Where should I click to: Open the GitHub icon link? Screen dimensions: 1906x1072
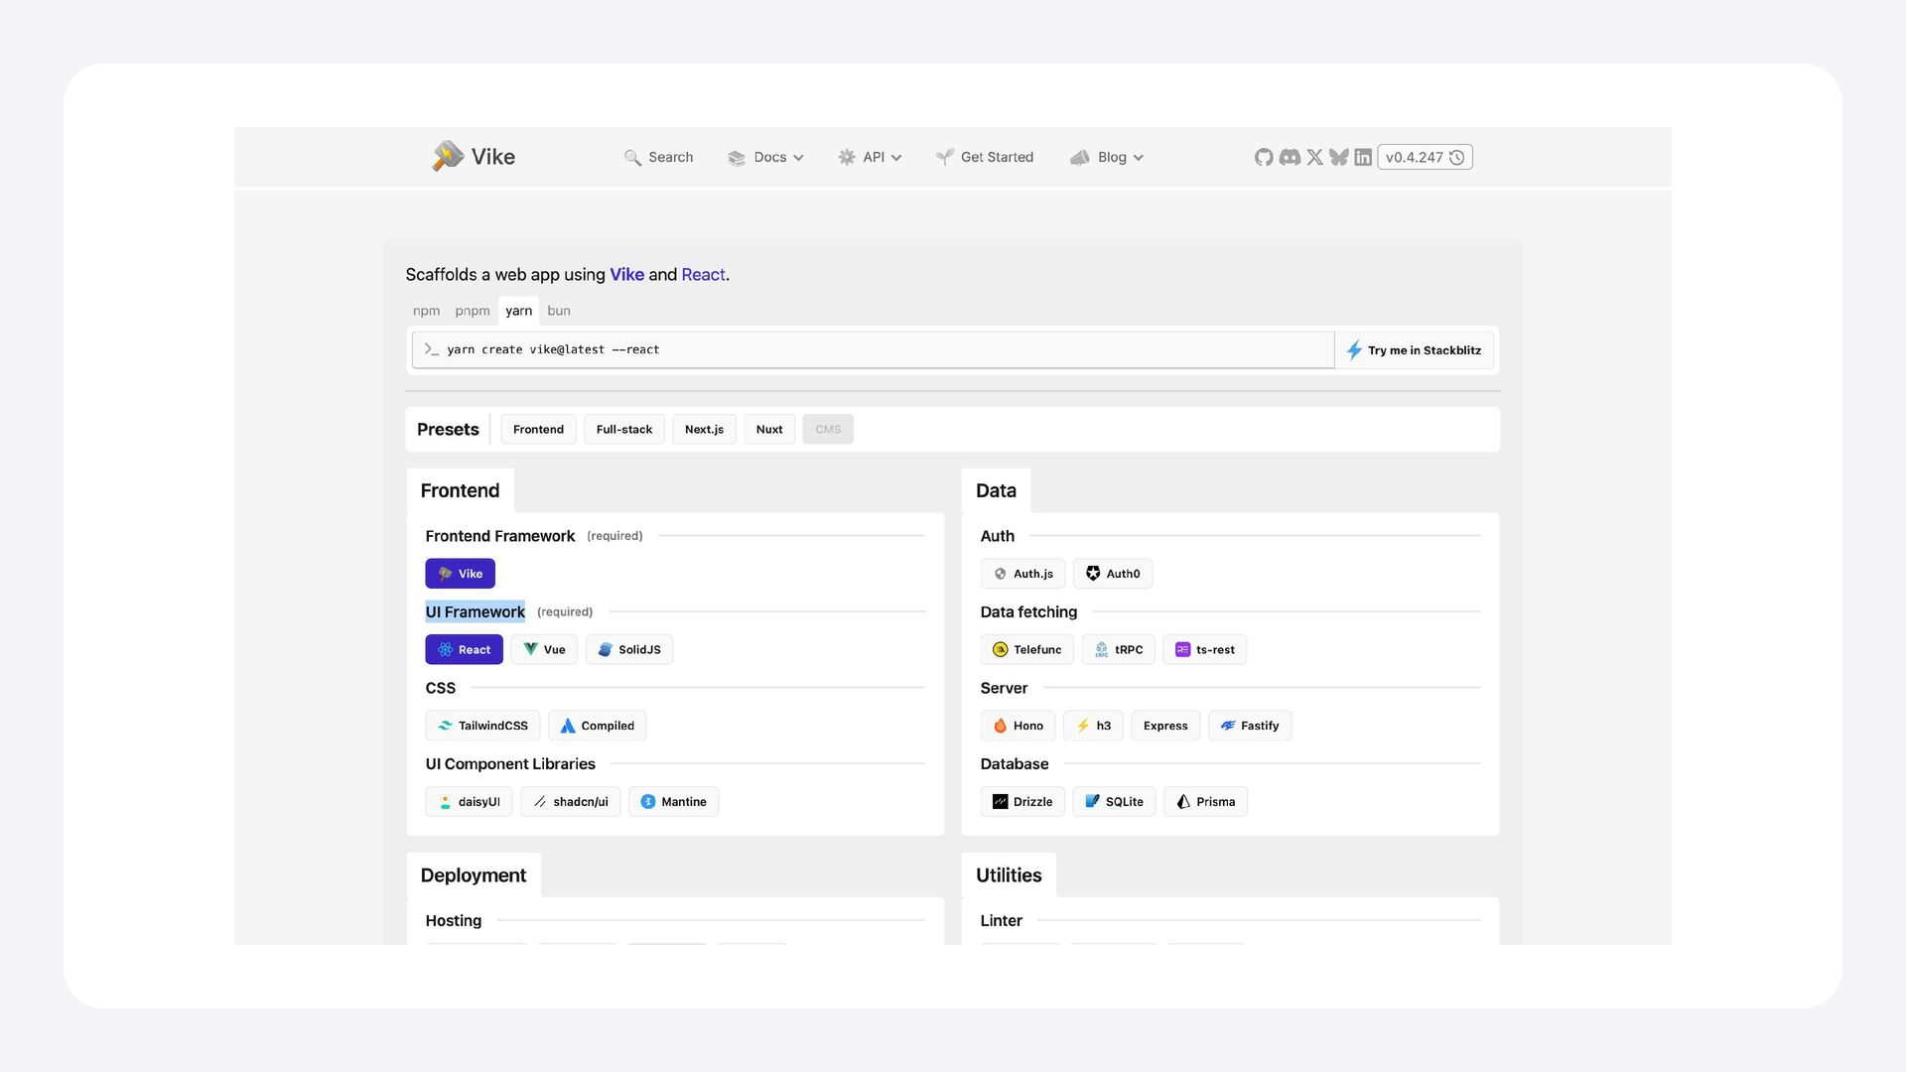(1263, 157)
